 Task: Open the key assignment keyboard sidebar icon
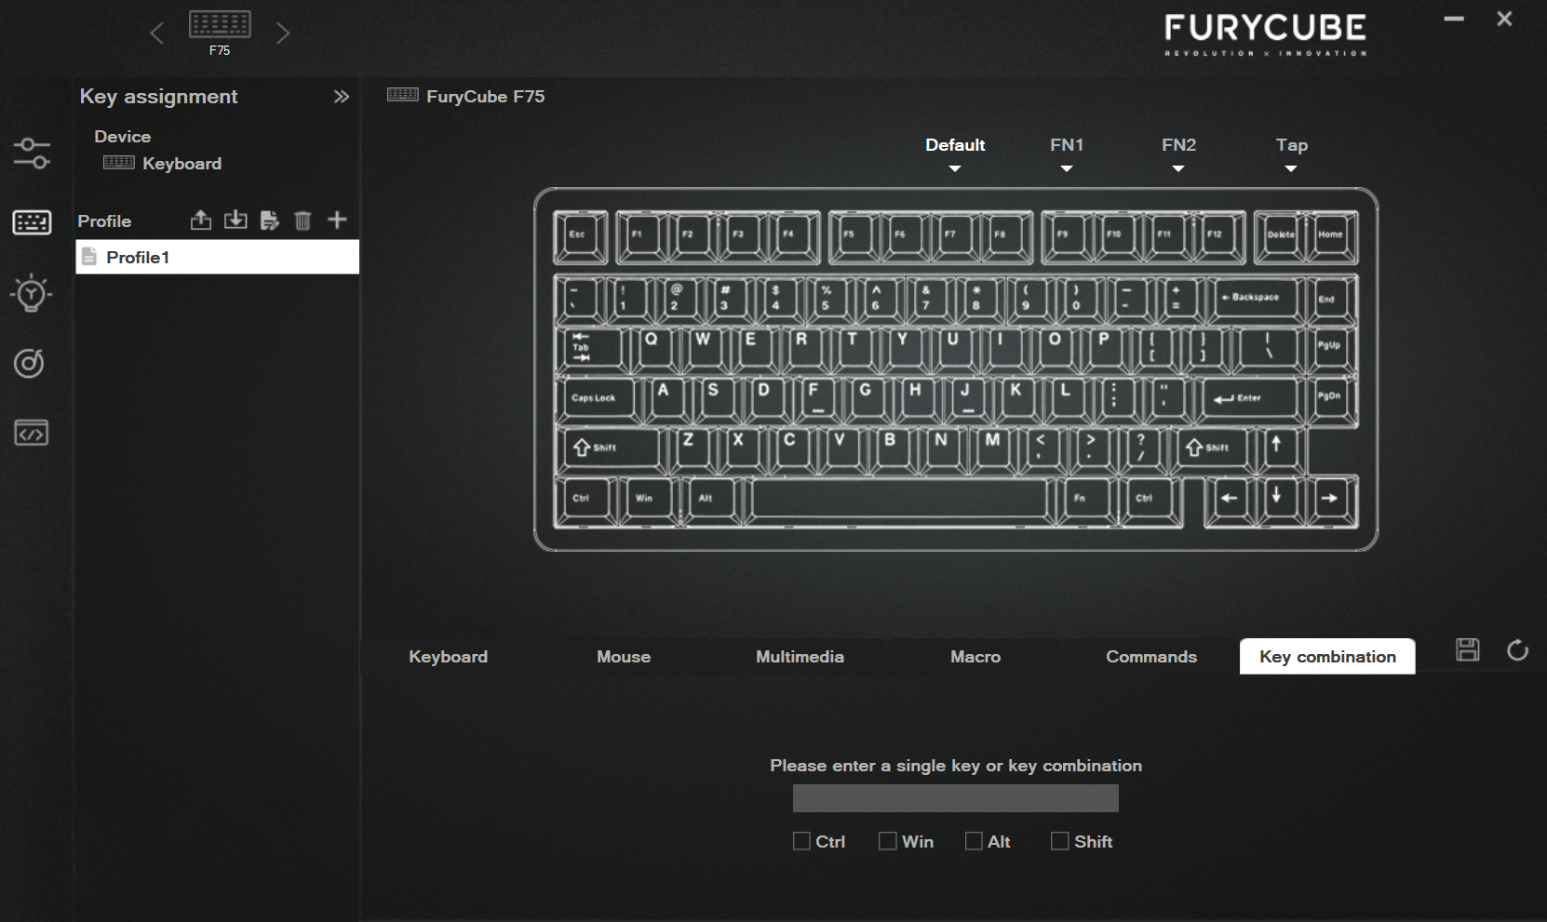coord(32,222)
